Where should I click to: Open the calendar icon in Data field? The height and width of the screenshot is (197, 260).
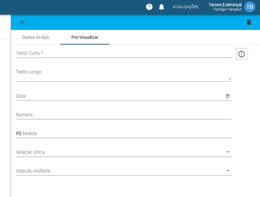(228, 96)
